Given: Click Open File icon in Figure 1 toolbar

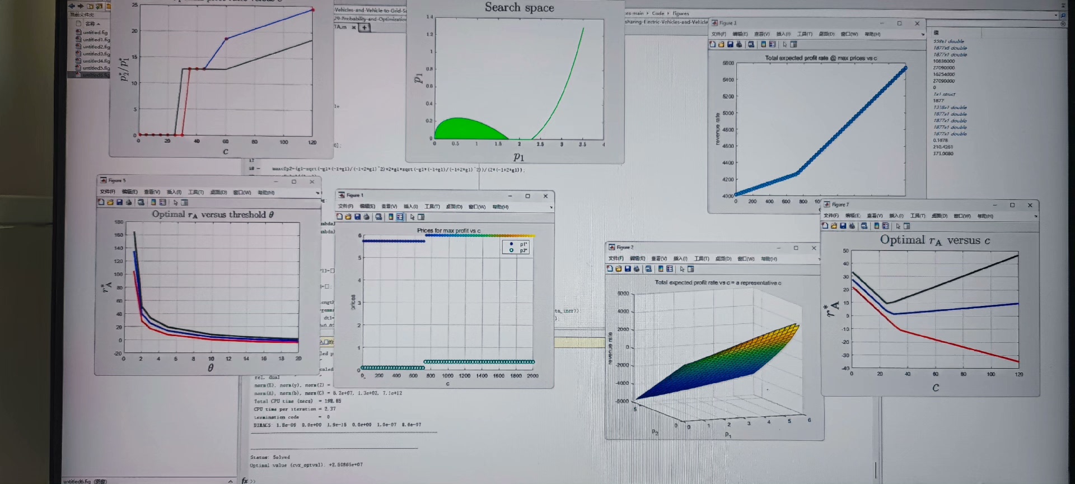Looking at the screenshot, I should pyautogui.click(x=348, y=217).
